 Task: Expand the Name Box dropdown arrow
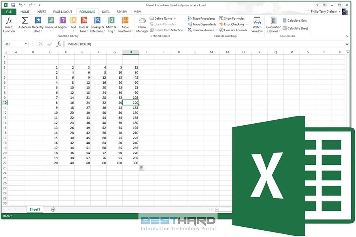point(26,44)
